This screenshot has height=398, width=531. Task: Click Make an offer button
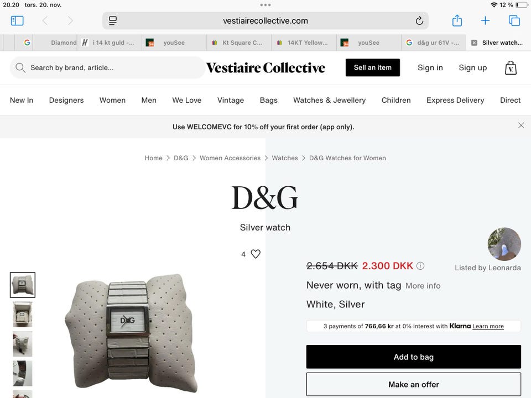[414, 385]
